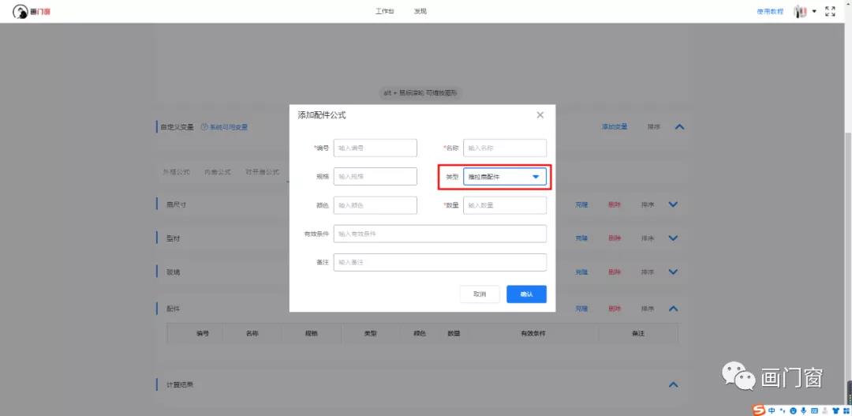Viewport: 852px width, 416px height.
Task: Click the Sogou emoji face icon
Action: 793,410
